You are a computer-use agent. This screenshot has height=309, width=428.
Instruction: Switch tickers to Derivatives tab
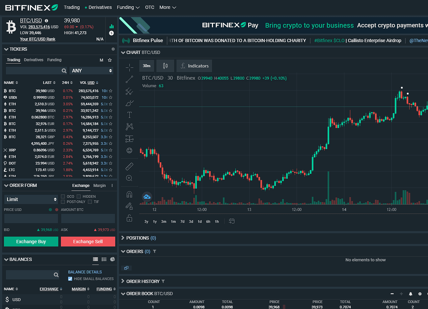coord(34,60)
